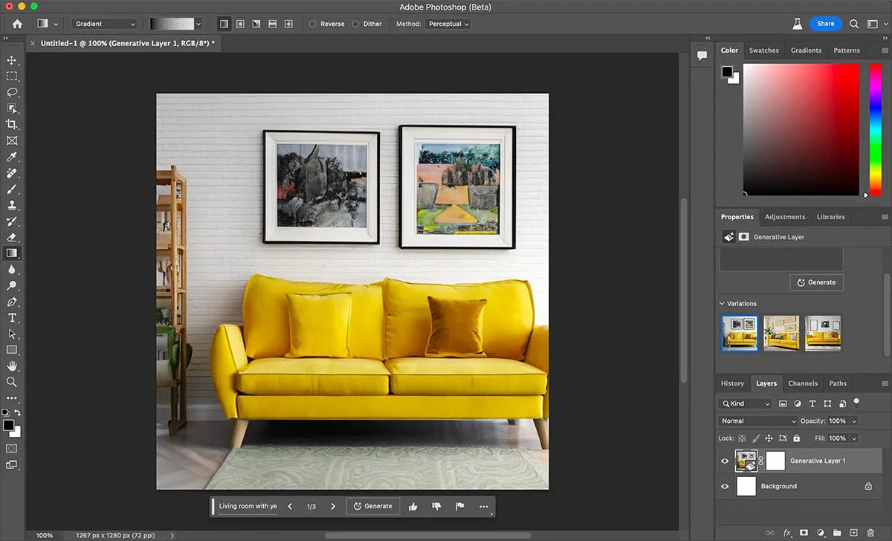Open the Method Perceptual dropdown

(x=449, y=24)
